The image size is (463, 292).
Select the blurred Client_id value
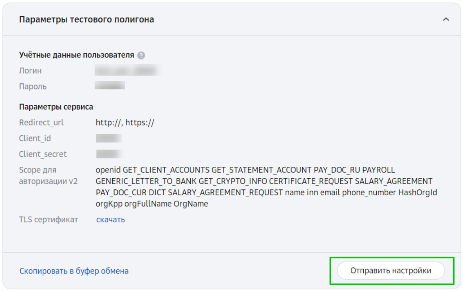(109, 138)
